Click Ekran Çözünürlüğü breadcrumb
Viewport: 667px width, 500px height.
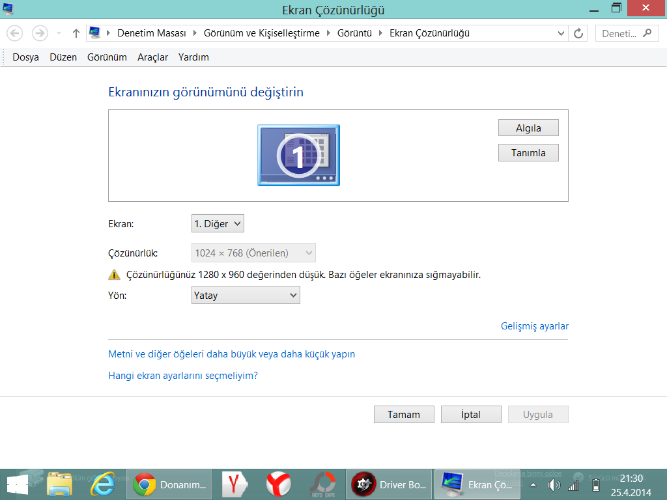click(429, 33)
